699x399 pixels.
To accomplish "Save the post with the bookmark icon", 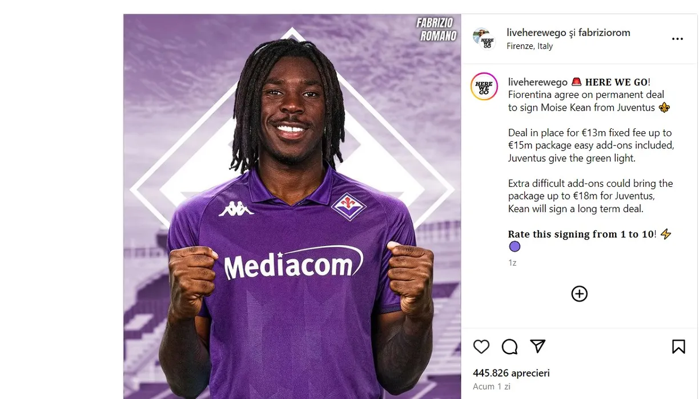I will (678, 347).
